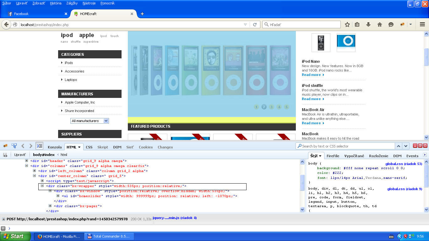Open the Záložky menu
This screenshot has height=241, width=429.
click(x=72, y=3)
